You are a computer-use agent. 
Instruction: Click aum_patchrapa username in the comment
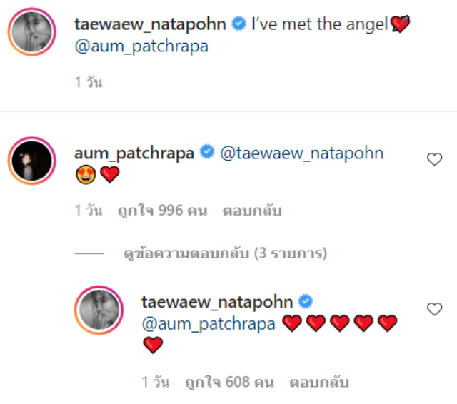click(134, 153)
